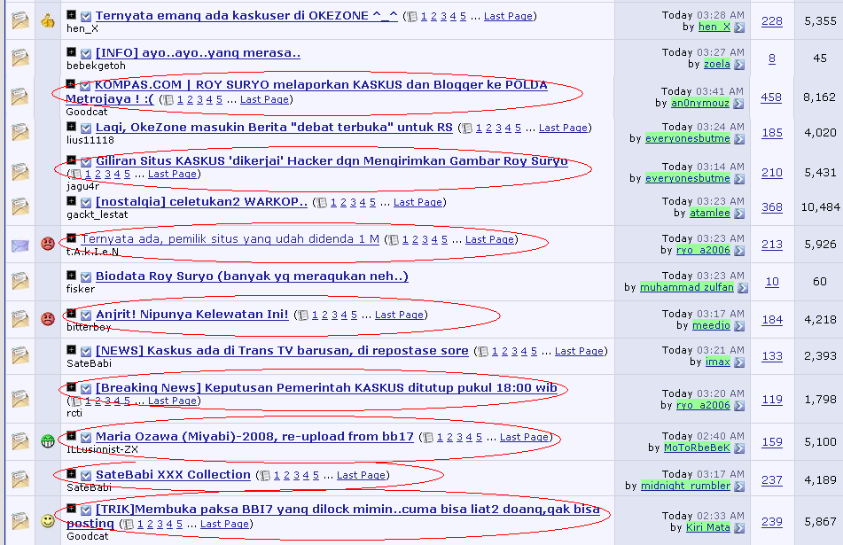Go to last post by hen_X arrow icon
The width and height of the screenshot is (843, 545).
click(739, 27)
